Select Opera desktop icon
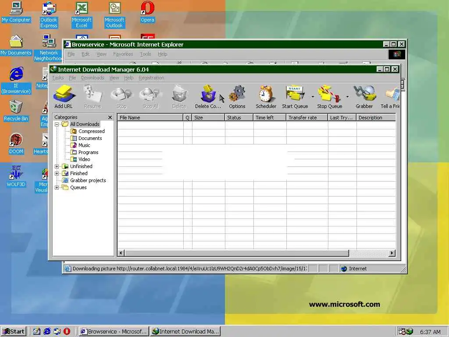The image size is (449, 337). (x=147, y=12)
